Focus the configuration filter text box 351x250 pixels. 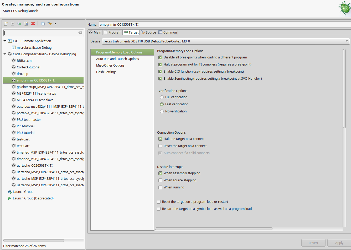pyautogui.click(x=41, y=33)
